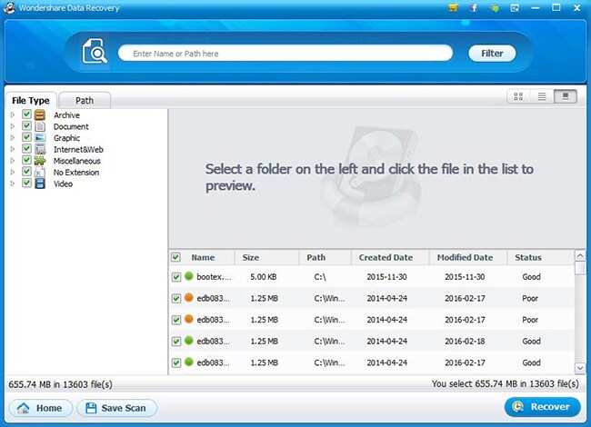The height and width of the screenshot is (427, 591).
Task: Expand the Internet&Web tree node
Action: tap(13, 149)
